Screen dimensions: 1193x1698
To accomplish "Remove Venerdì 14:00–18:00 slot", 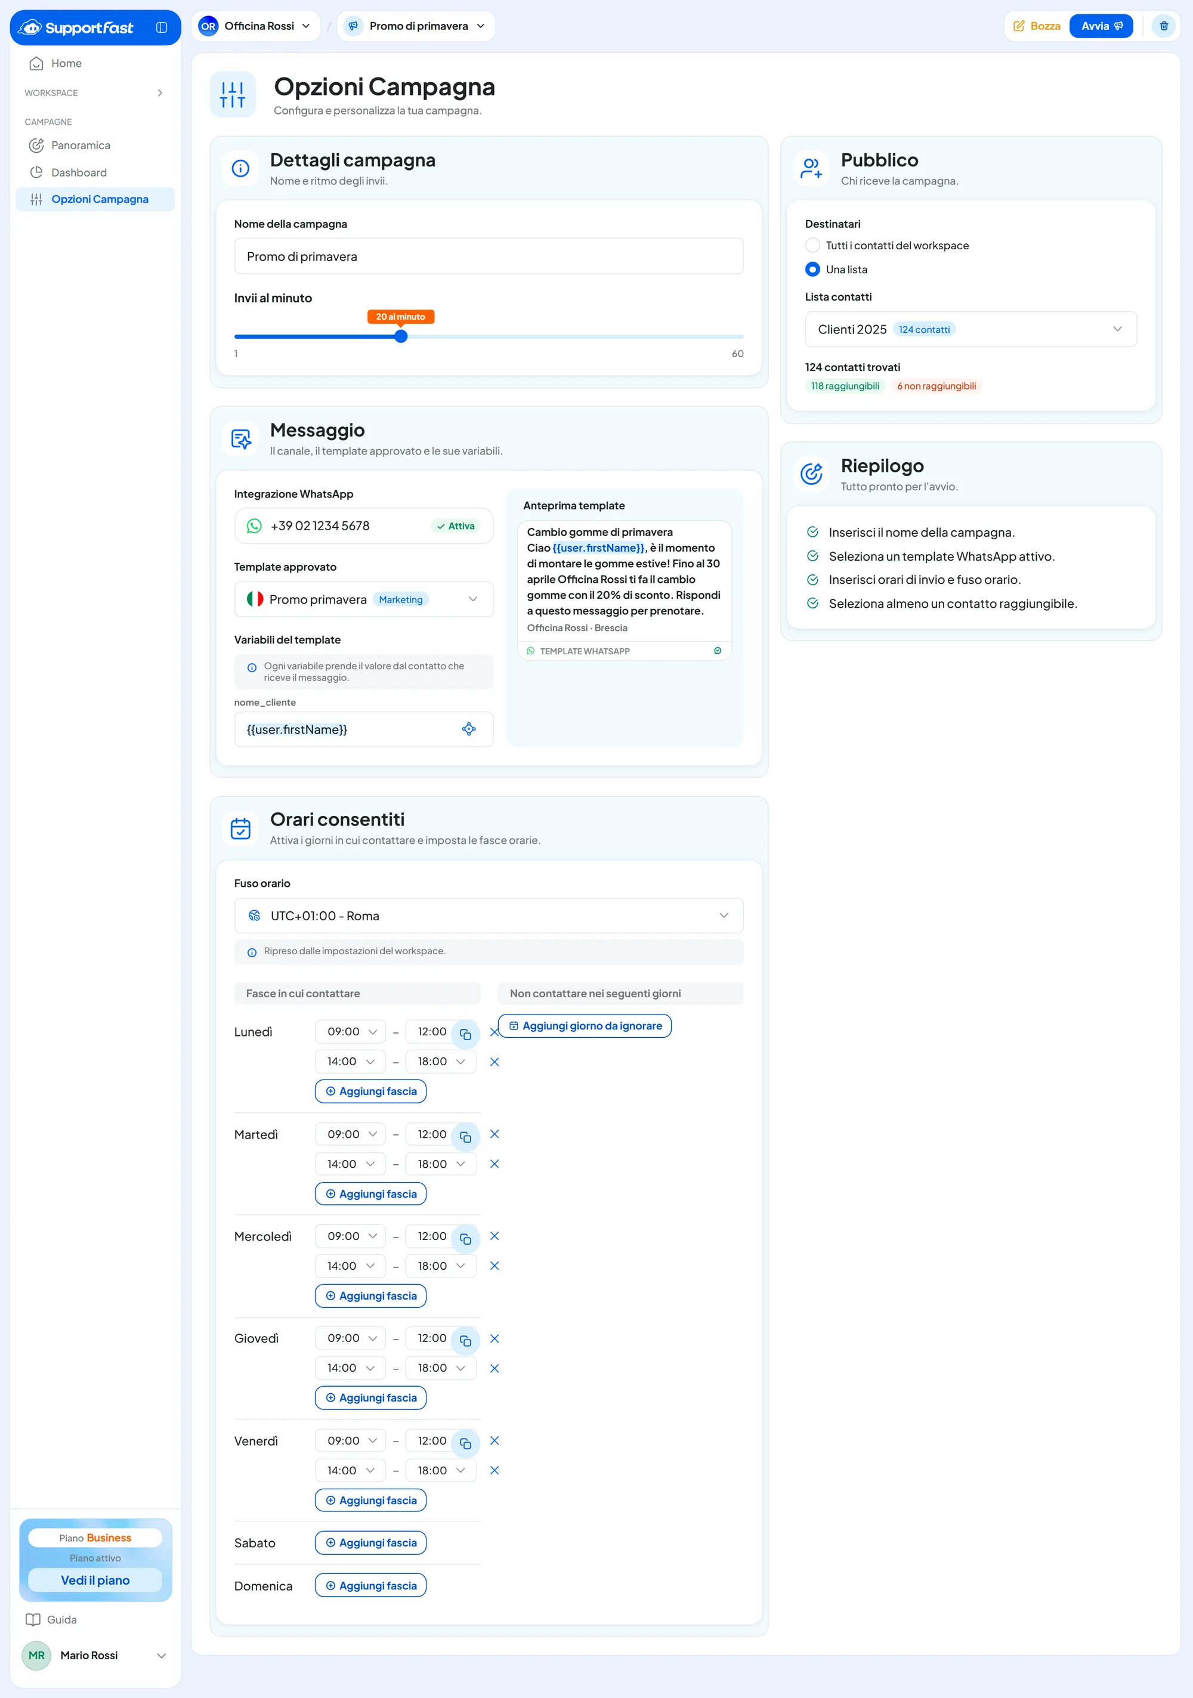I will (495, 1470).
